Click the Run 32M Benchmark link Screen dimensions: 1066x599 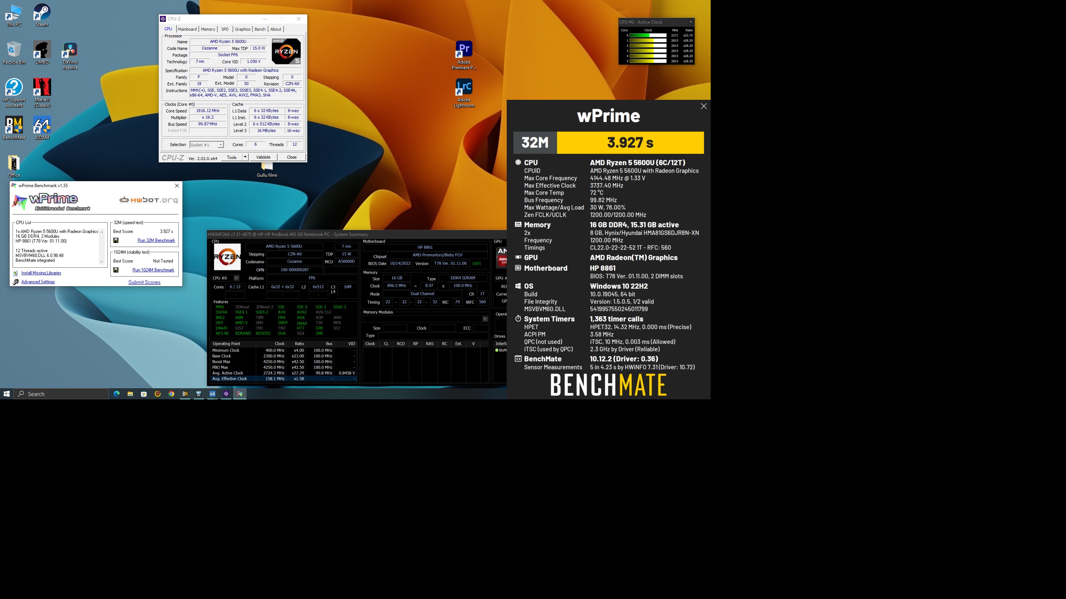tap(156, 240)
